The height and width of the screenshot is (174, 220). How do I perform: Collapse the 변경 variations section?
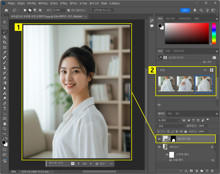tap(158, 70)
